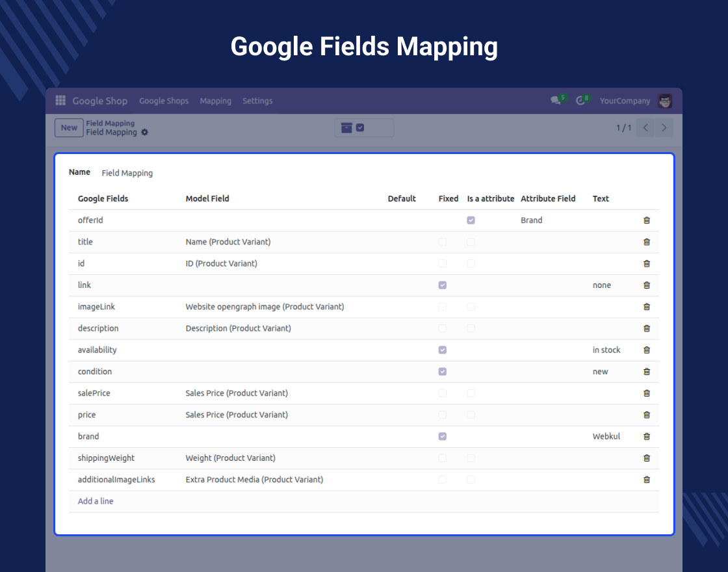
Task: Click the availability Google field cell
Action: (97, 350)
